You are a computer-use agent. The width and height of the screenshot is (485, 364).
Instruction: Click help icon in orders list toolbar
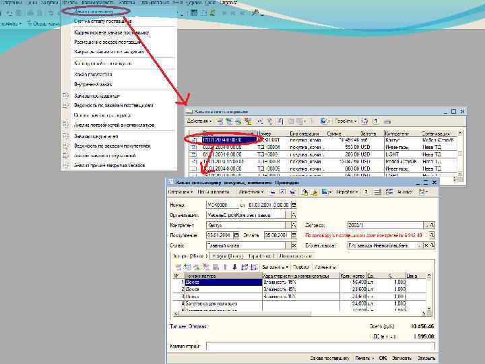pyautogui.click(x=375, y=121)
